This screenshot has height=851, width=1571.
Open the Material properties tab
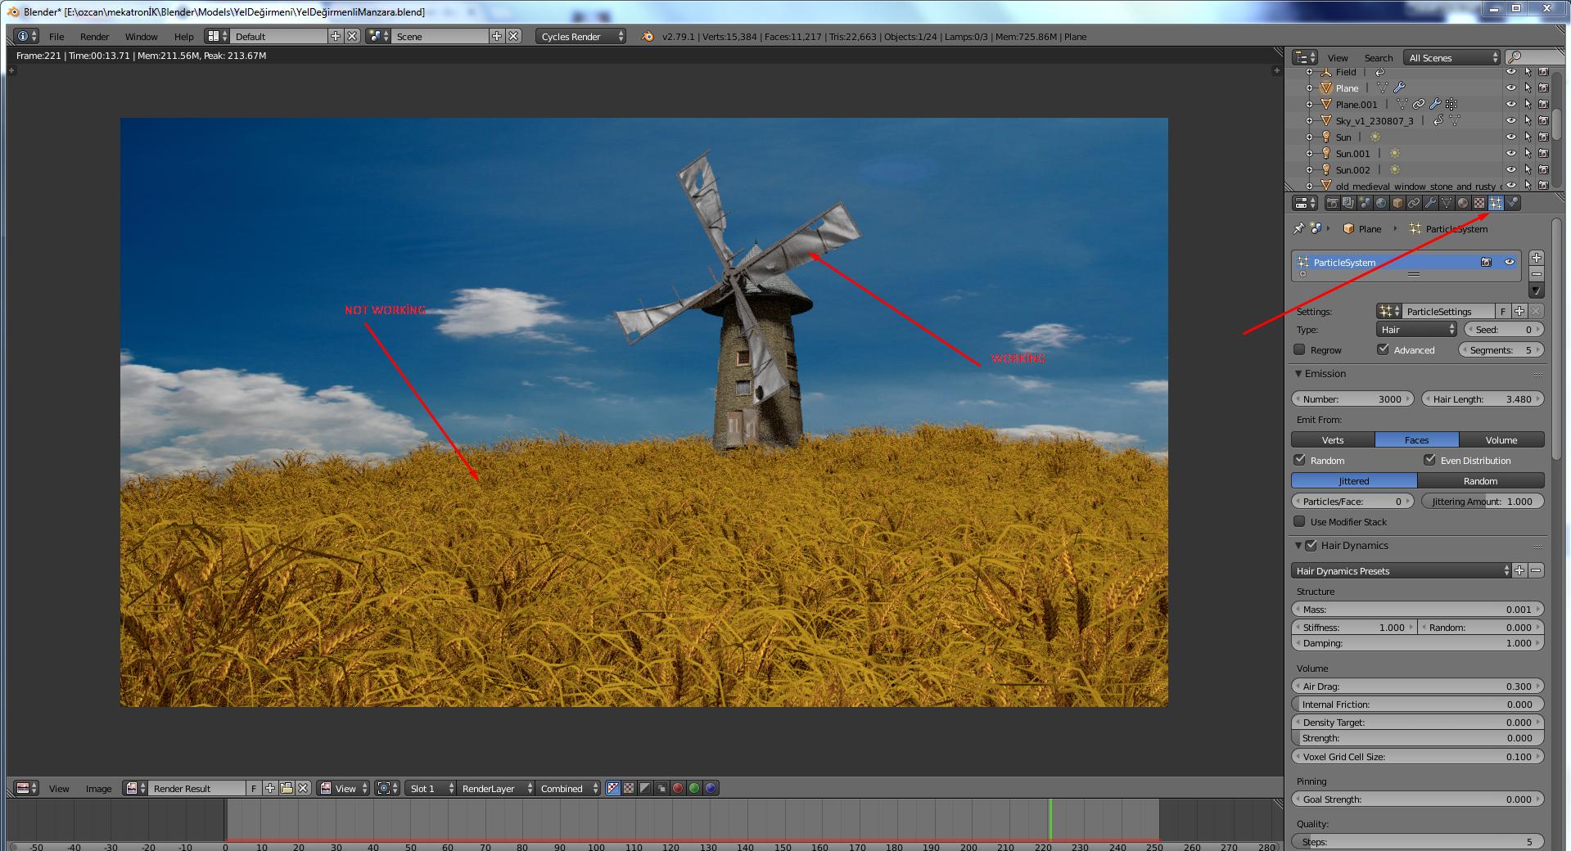click(1463, 203)
